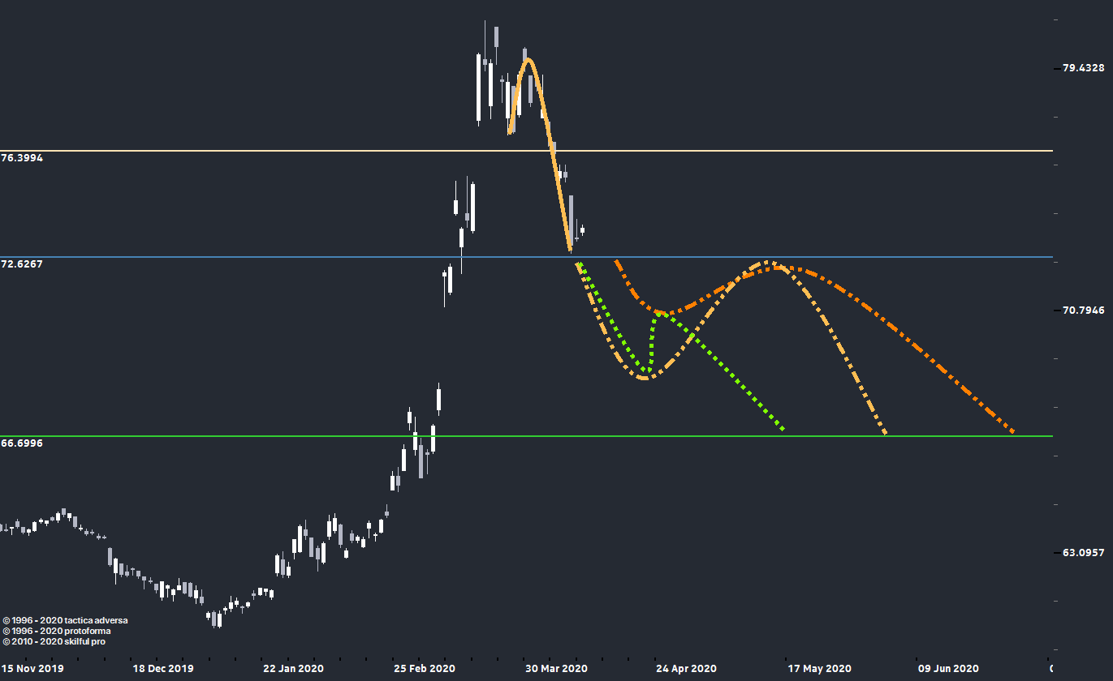The image size is (1113, 681).
Task: Click the 09 Jun 2020 date label
Action: 948,669
